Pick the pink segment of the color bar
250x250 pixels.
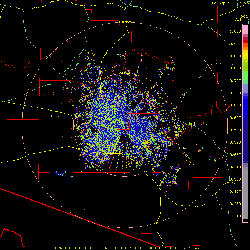tap(245, 30)
